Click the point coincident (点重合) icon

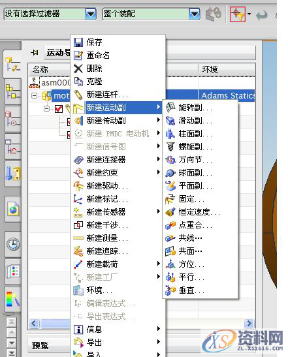coord(170,225)
